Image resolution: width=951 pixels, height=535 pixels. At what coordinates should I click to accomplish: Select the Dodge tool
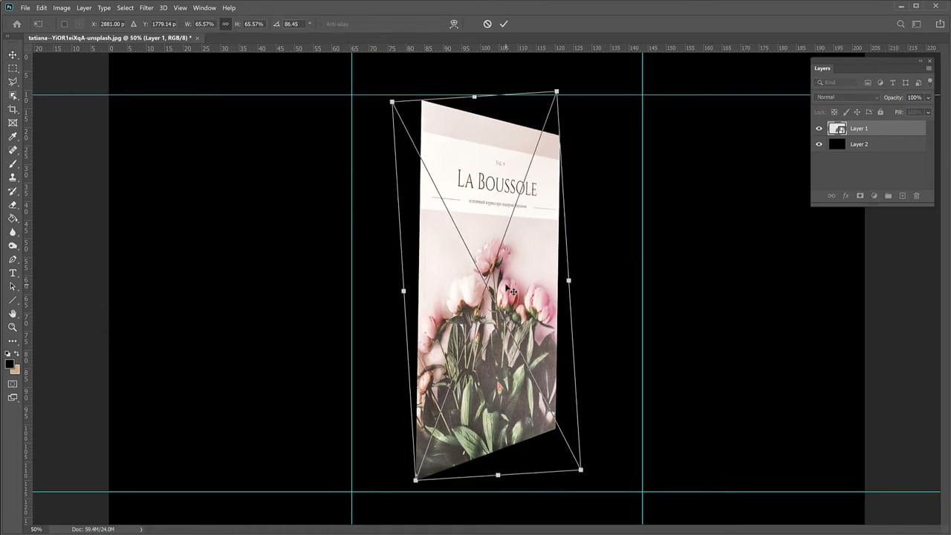click(x=13, y=245)
